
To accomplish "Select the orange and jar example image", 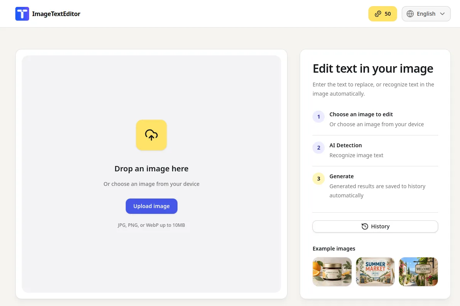I will 332,272.
